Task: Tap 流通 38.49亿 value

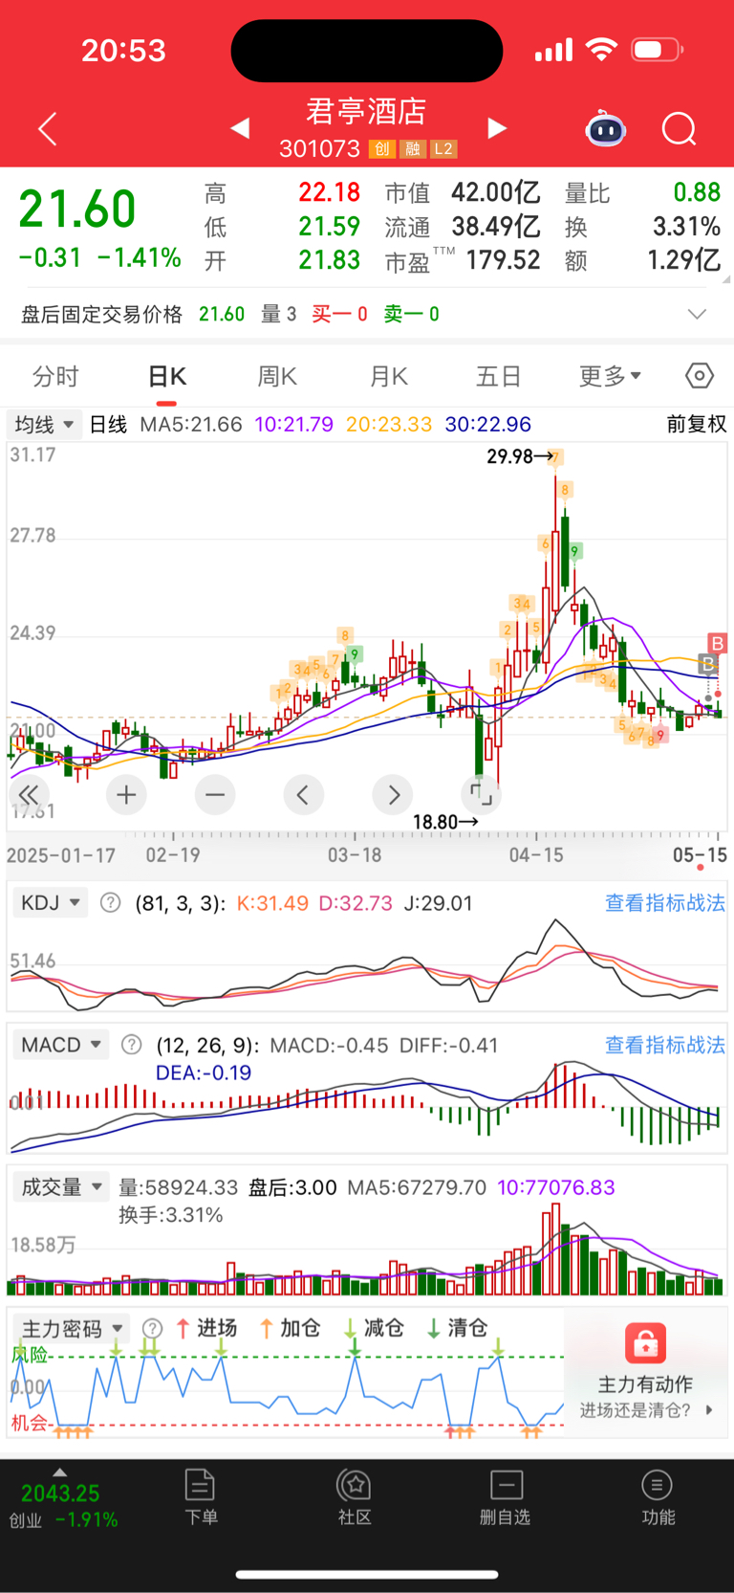Action: tap(496, 227)
